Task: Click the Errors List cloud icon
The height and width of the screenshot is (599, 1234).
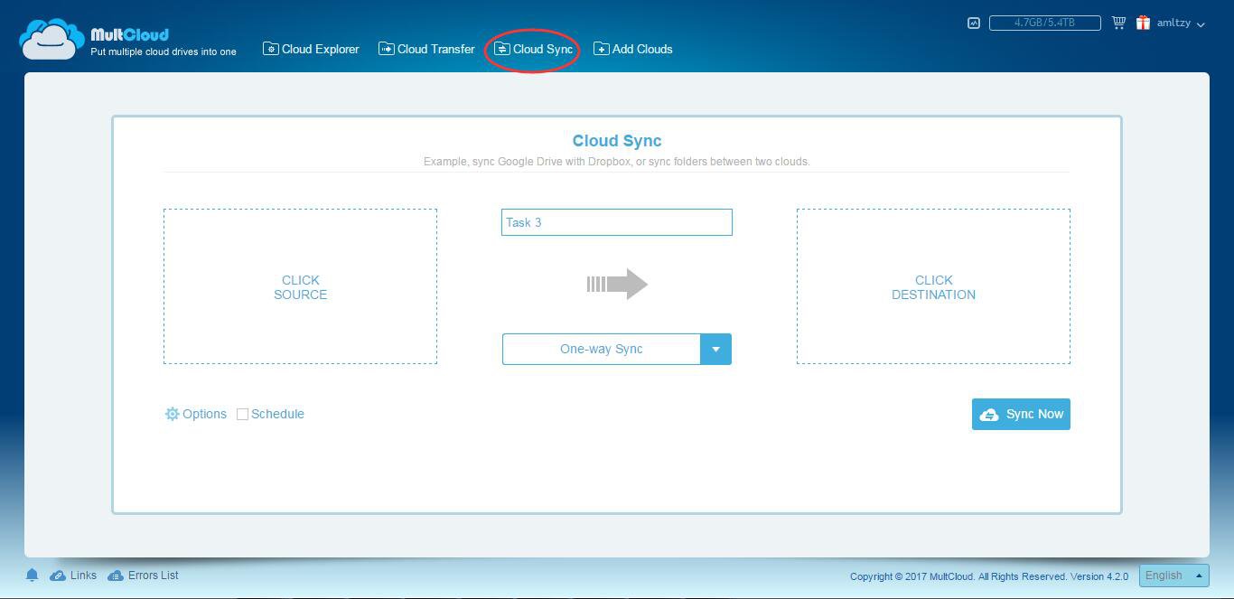Action: pyautogui.click(x=116, y=576)
